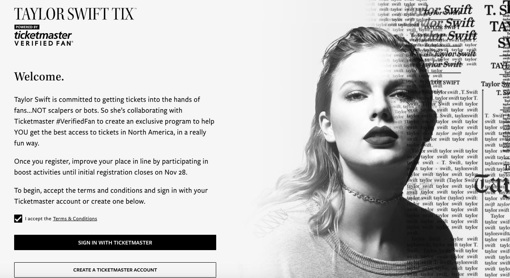Click the paragraph starting 'To begin, accept'

tap(111, 196)
